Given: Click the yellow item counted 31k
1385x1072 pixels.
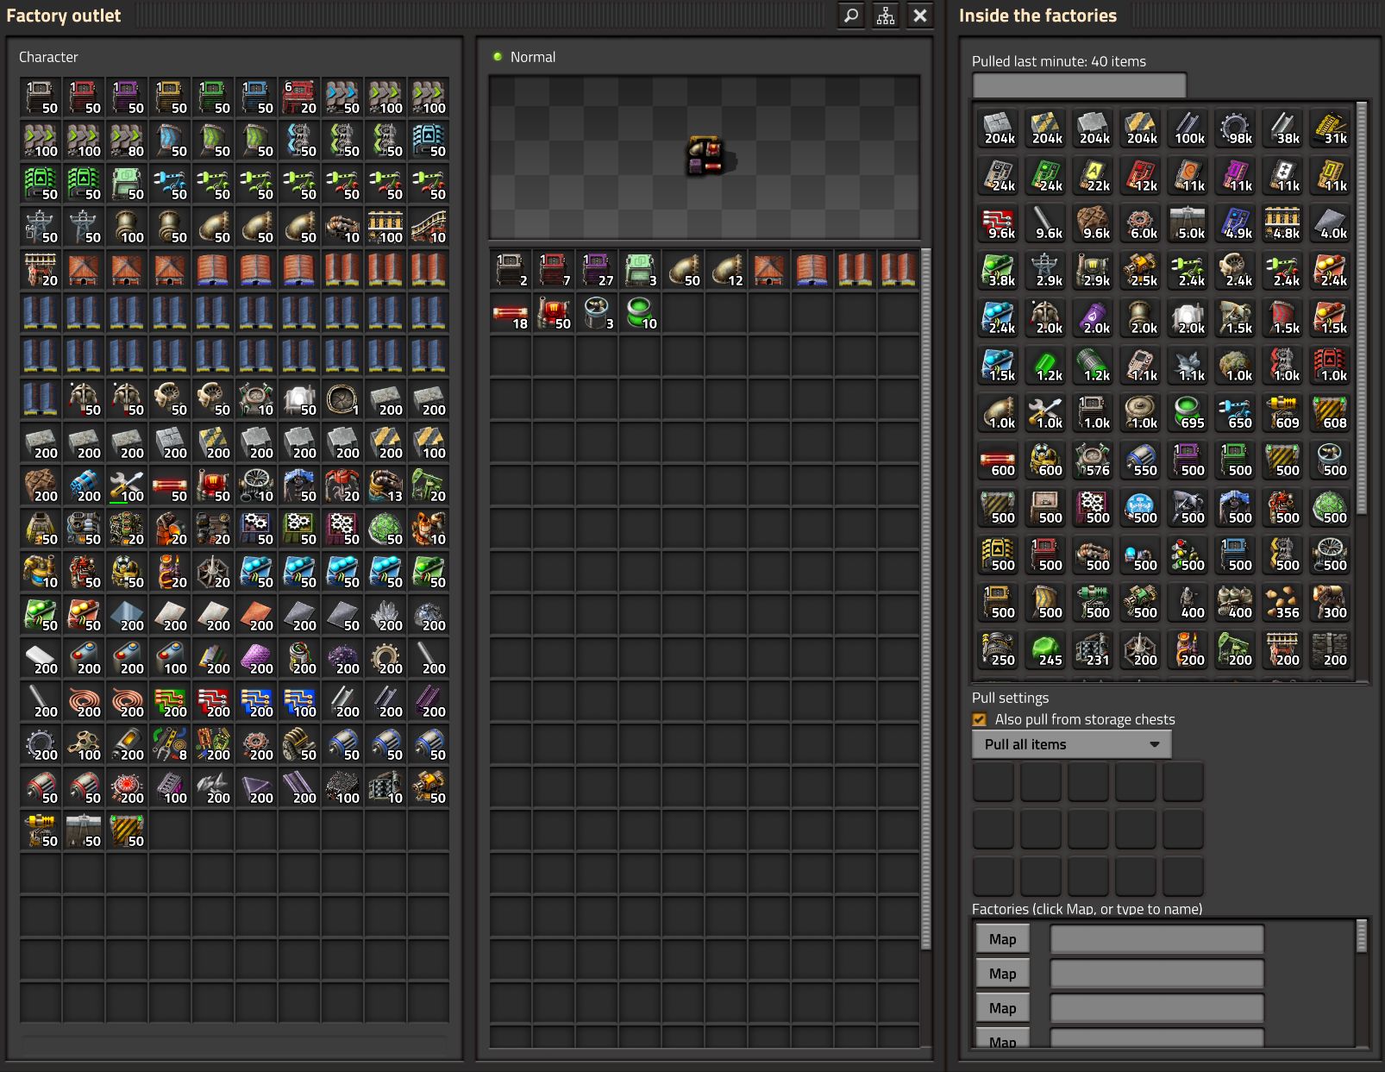Looking at the screenshot, I should (x=1330, y=128).
